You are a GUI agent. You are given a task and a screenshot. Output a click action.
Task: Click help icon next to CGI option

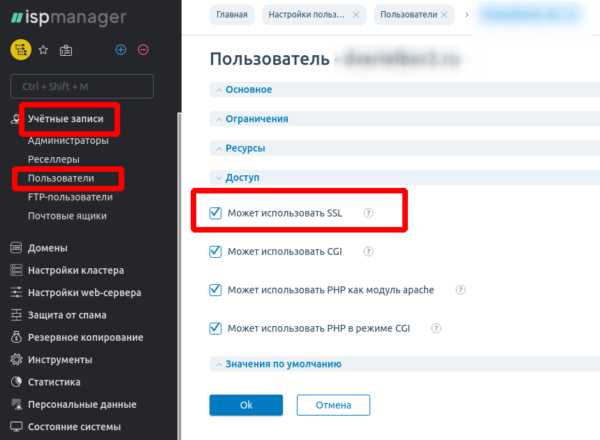(x=369, y=251)
